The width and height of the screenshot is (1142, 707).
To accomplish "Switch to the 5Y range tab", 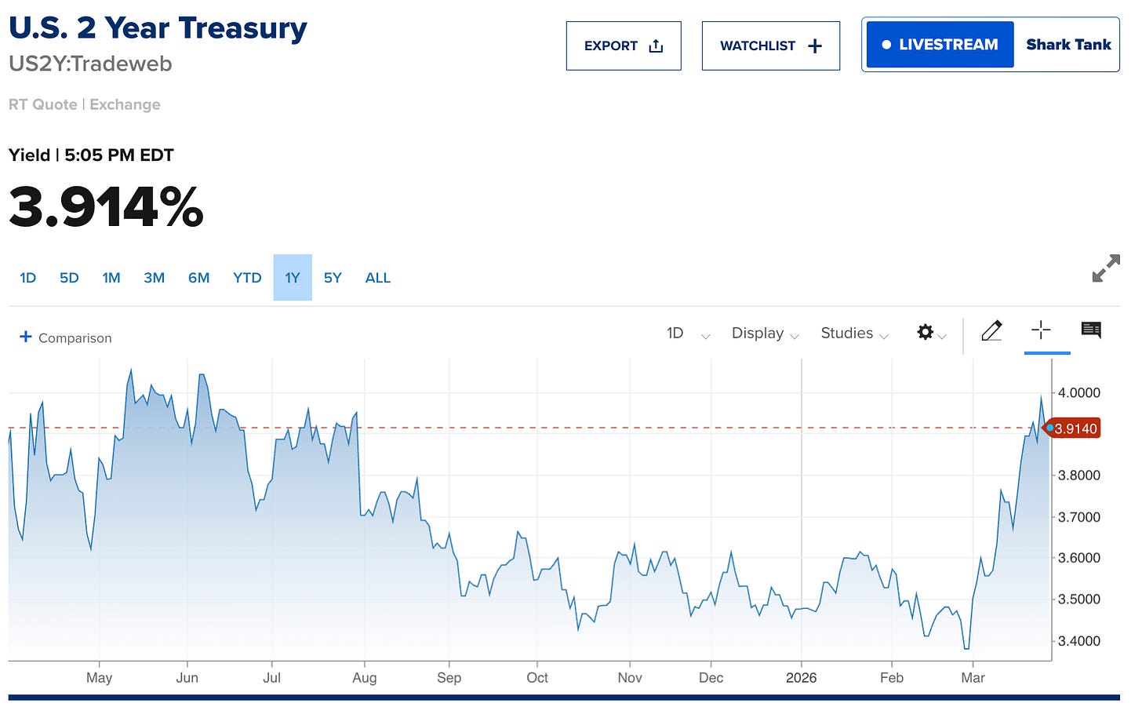I will (332, 277).
